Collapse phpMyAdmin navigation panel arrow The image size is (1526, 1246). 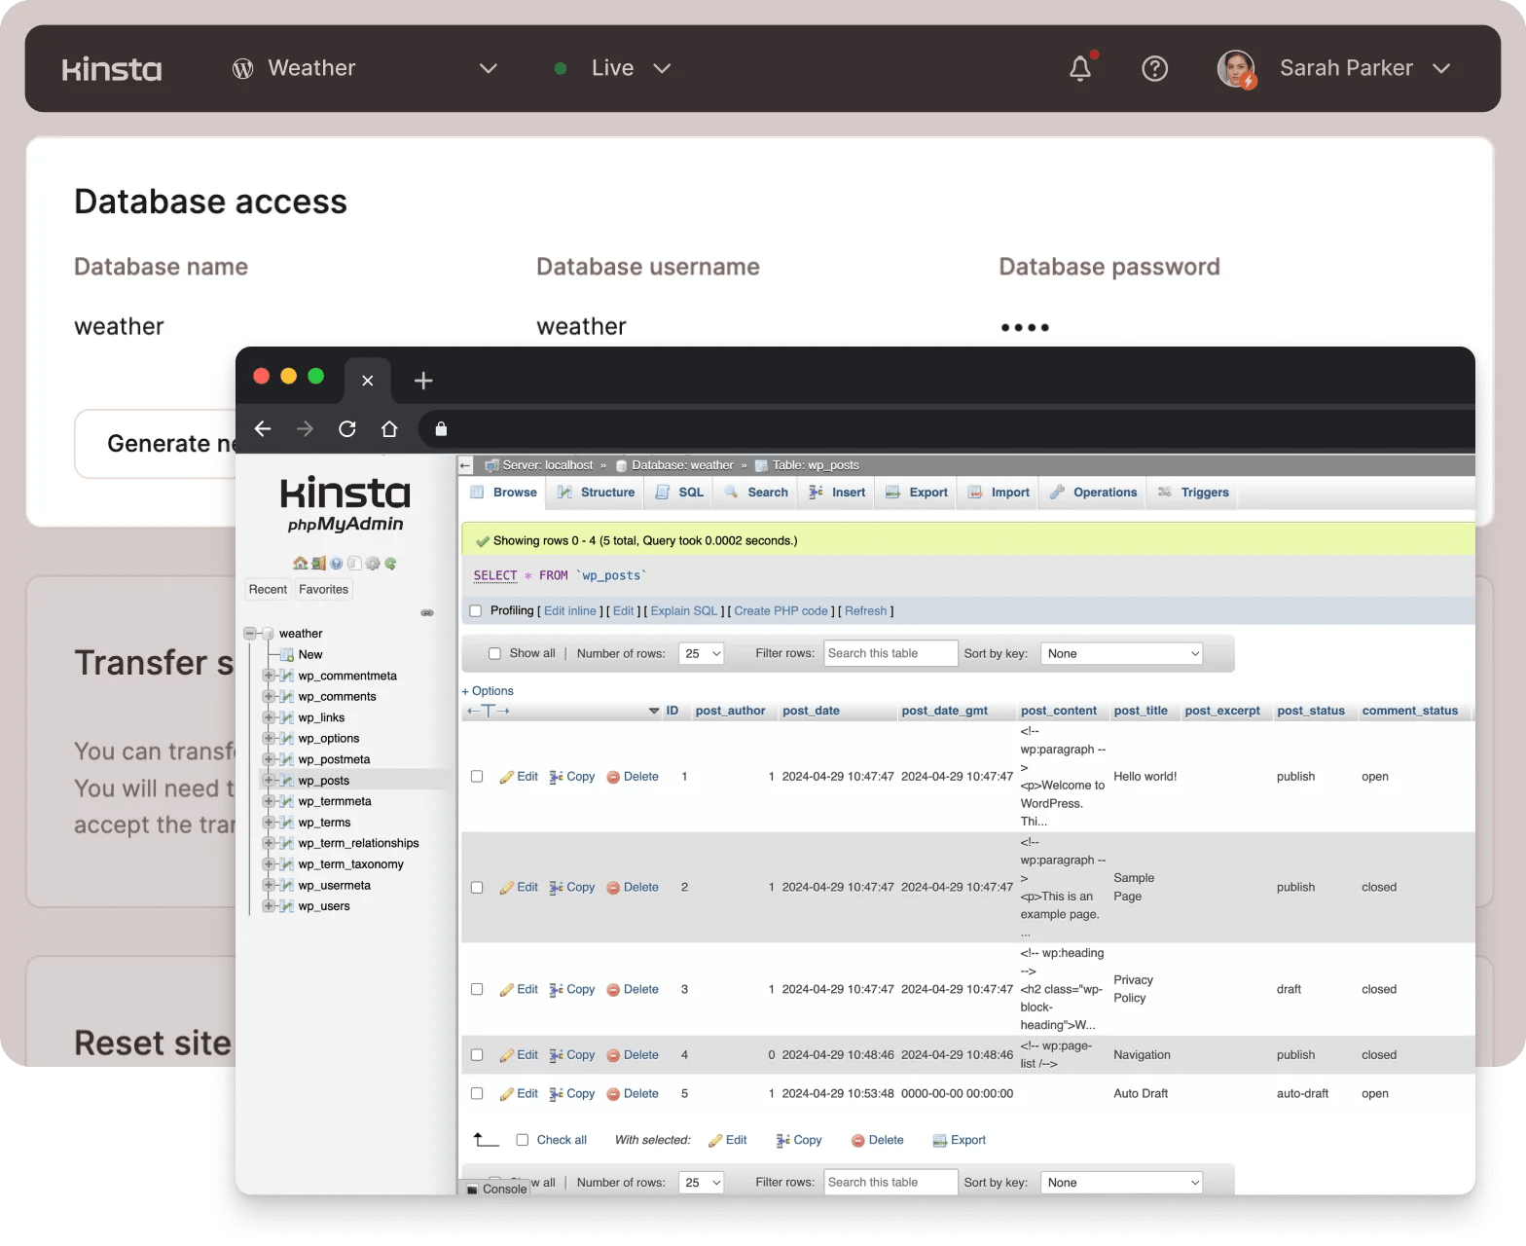pos(466,465)
